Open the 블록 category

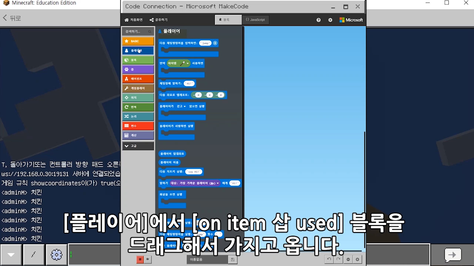138,60
